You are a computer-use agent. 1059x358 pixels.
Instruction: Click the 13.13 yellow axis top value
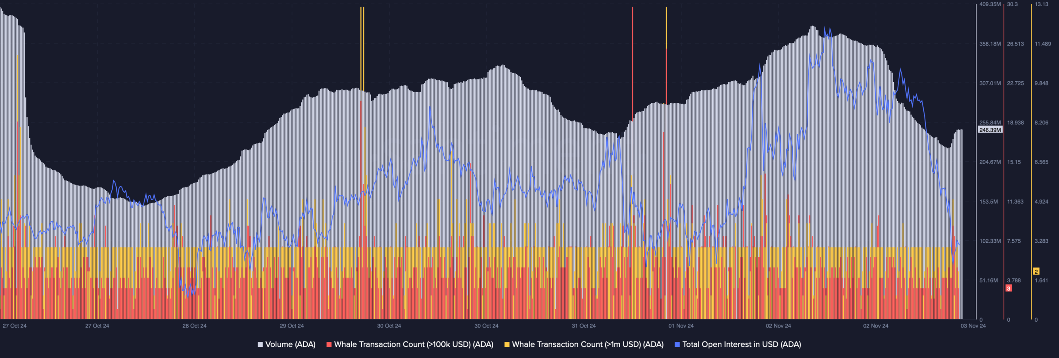tap(1042, 4)
